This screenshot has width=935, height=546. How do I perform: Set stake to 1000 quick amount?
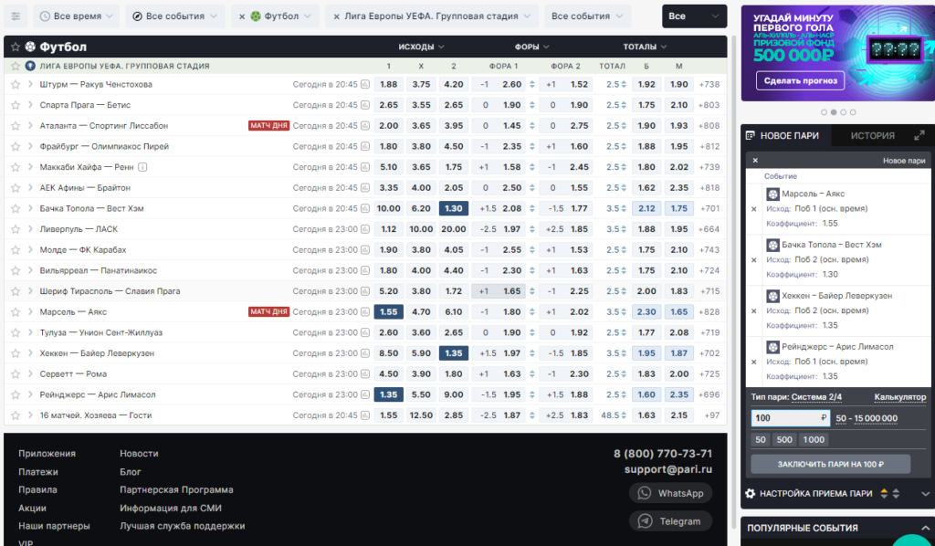tap(814, 440)
